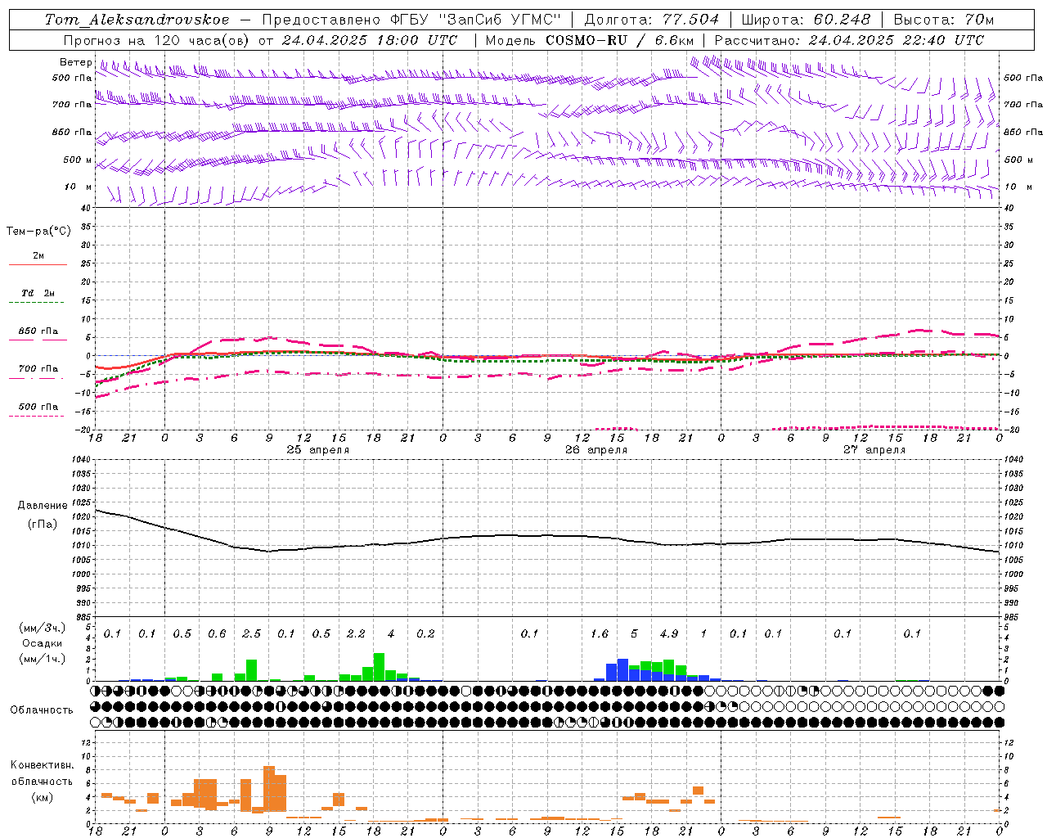The height and width of the screenshot is (838, 1047).
Task: Click the '27 апреля' date label
Action: pos(874,450)
